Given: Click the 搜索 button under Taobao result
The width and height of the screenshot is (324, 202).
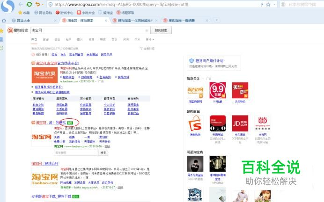Looking at the screenshot, I should click(103, 153).
